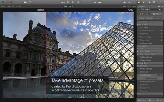Toggle favorite star on Architecture Detail preset
Image resolution: width=164 pixels, height=102 pixels.
pos(161,31)
